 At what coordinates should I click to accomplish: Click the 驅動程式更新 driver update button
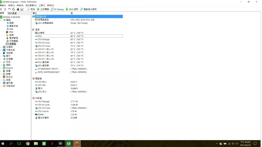click(88, 9)
